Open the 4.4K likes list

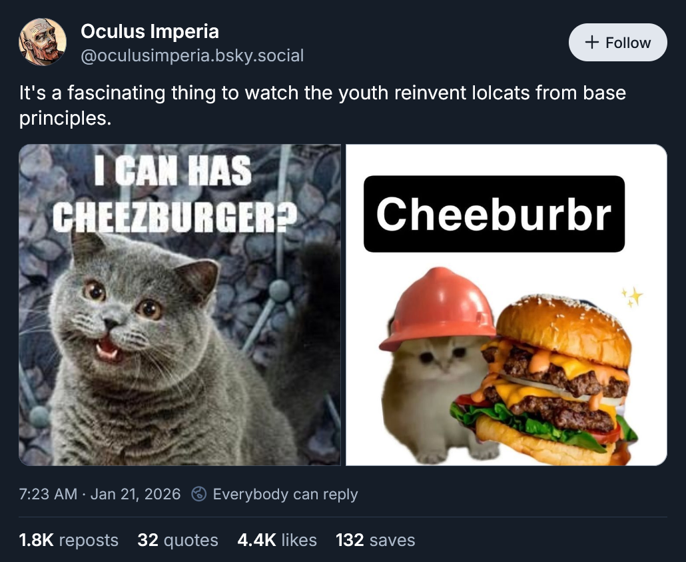tap(276, 541)
